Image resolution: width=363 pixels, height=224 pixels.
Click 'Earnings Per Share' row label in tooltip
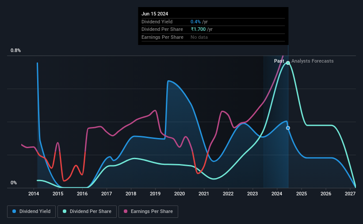coord(162,37)
